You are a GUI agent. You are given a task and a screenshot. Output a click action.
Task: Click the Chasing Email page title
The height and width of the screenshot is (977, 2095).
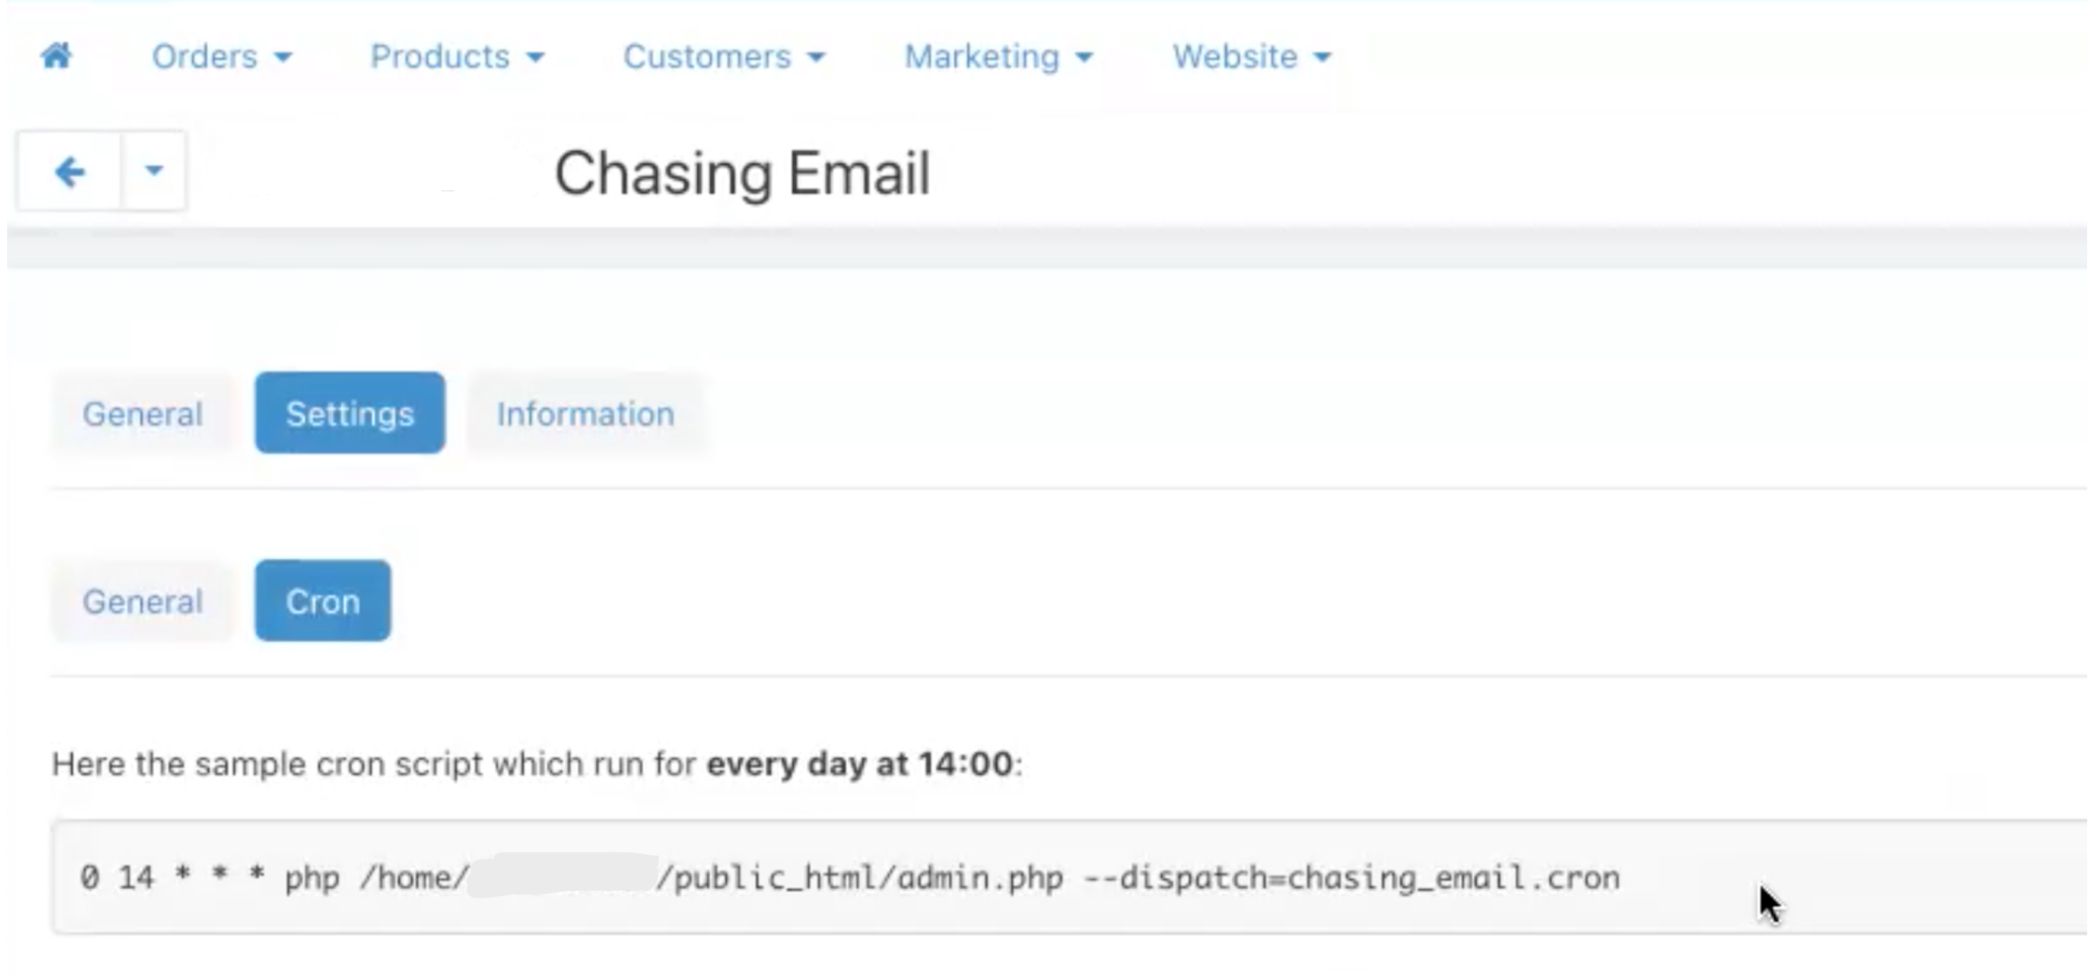coord(742,173)
